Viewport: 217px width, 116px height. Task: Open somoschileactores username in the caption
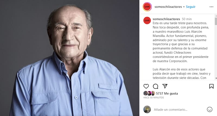click(x=166, y=19)
